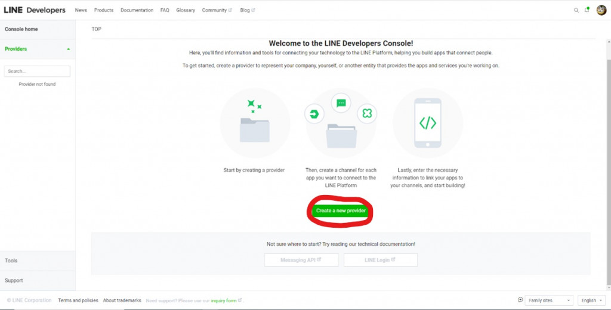The height and width of the screenshot is (310, 611).
Task: Open the Blog external link
Action: (248, 10)
